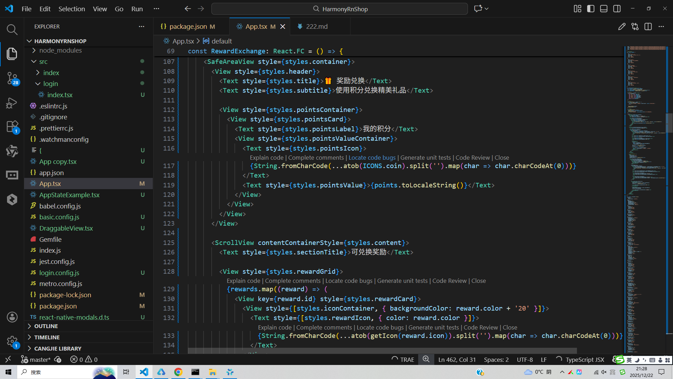This screenshot has width=673, height=379.
Task: Expand the node_modules folder
Action: click(x=60, y=51)
